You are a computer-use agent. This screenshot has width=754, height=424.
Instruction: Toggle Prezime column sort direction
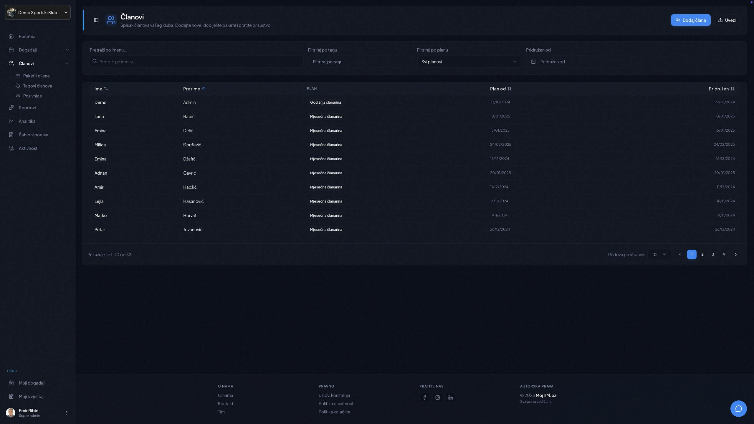[x=194, y=89]
